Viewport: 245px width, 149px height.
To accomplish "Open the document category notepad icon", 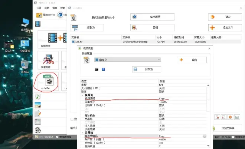I will point(37,114).
